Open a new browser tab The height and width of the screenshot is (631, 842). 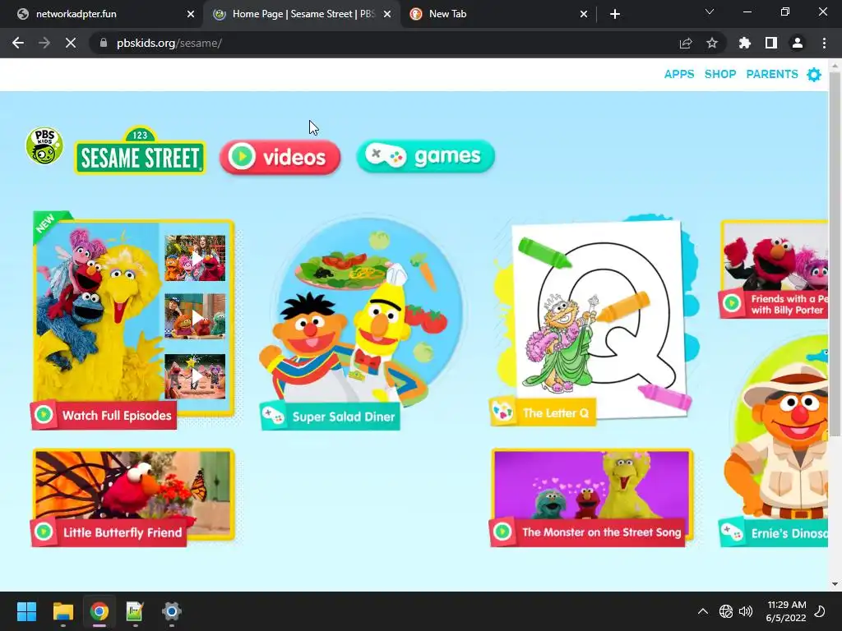coord(615,14)
